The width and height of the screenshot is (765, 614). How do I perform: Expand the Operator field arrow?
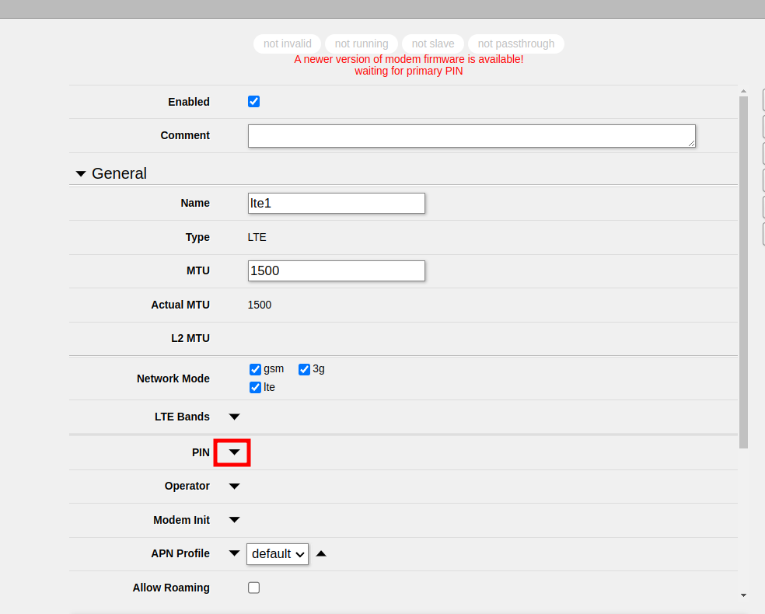(234, 487)
